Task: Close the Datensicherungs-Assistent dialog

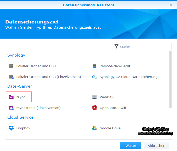Action: click(171, 5)
